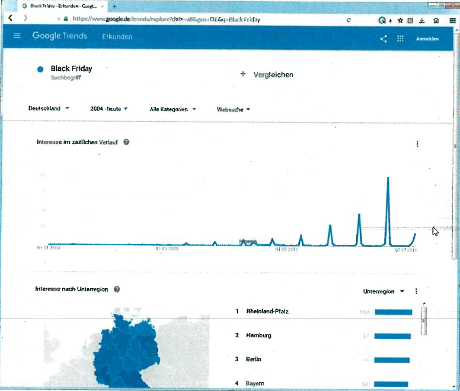Open a new browser tab
This screenshot has width=460, height=391.
click(115, 6)
